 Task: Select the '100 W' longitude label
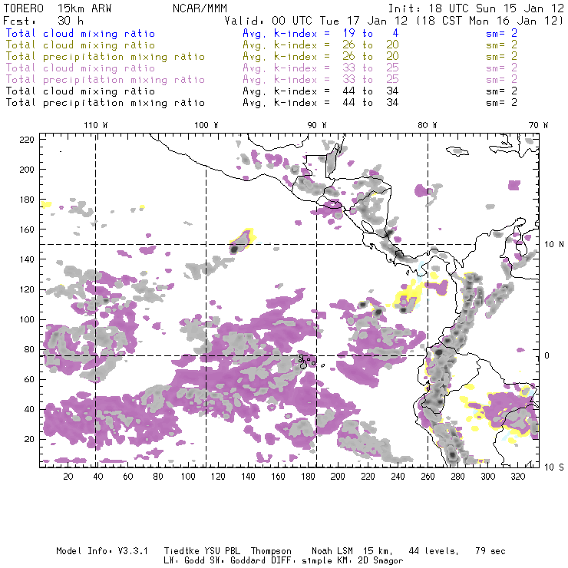click(x=206, y=125)
